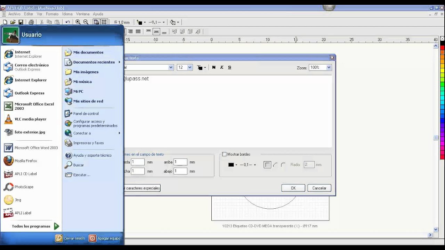Click black border color swatch in dialog

[231, 165]
